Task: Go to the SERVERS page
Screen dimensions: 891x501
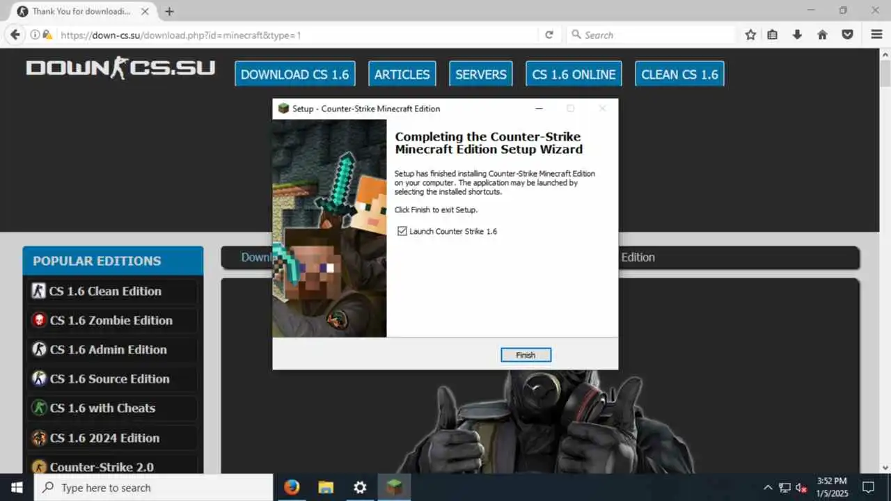Action: tap(480, 74)
